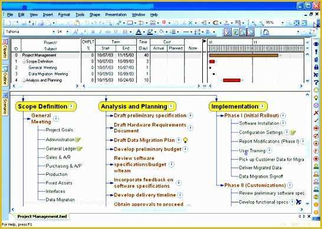Toggle italic formatting
Image resolution: width=322 pixels, height=229 pixels.
(100, 32)
